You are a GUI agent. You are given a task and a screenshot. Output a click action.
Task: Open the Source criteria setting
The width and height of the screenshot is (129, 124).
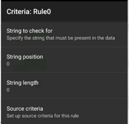tap(64, 112)
